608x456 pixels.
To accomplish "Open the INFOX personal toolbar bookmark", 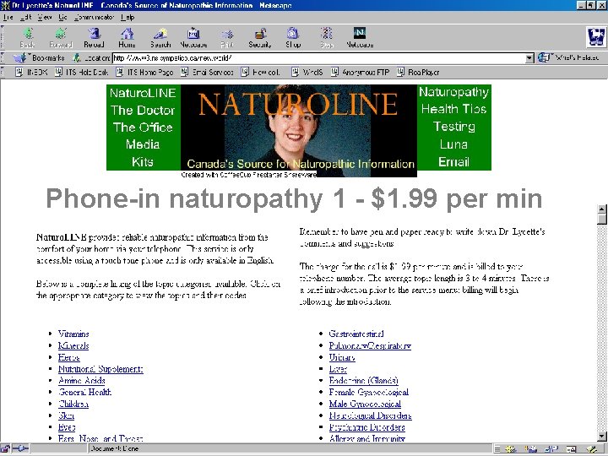I will tap(31, 72).
